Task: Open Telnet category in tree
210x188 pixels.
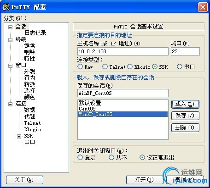Action: pos(32,123)
